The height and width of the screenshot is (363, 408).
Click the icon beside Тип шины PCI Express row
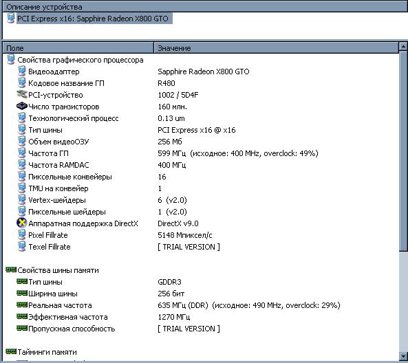21,130
